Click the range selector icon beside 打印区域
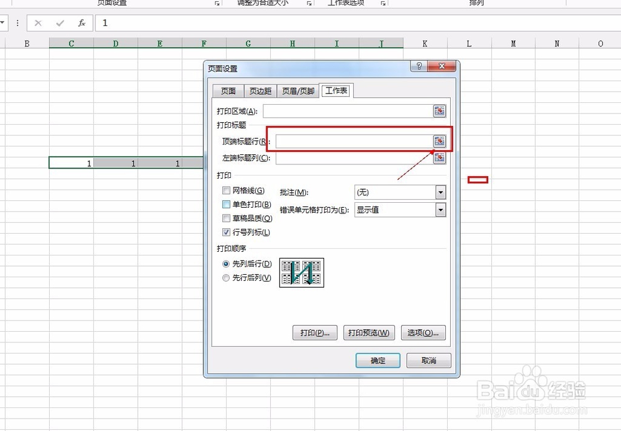 pos(440,111)
